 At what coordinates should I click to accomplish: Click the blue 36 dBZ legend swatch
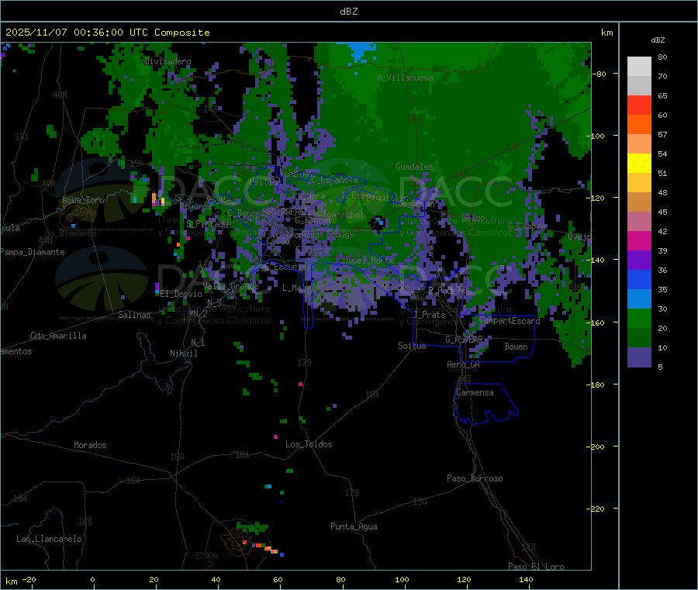pos(639,279)
